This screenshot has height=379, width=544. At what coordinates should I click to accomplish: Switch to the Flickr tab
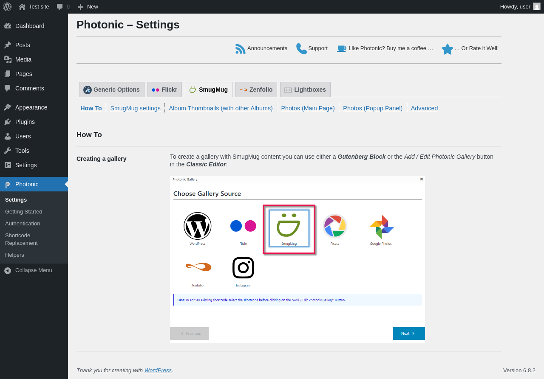164,90
